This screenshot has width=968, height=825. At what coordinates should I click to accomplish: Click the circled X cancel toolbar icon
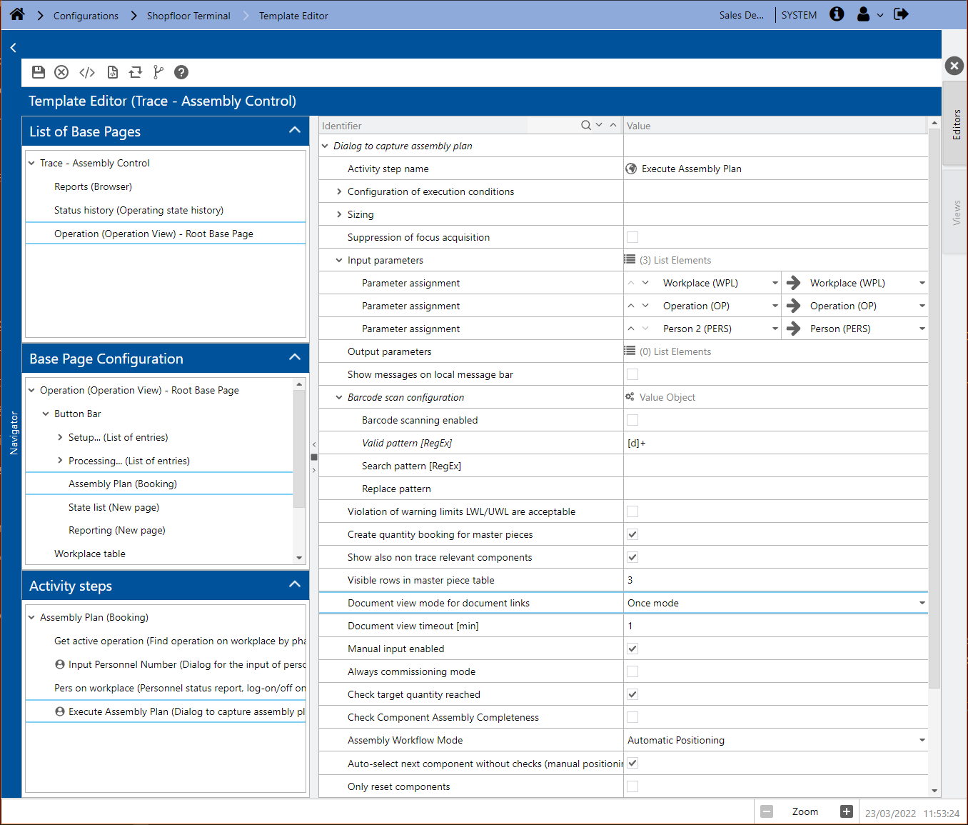tap(61, 72)
